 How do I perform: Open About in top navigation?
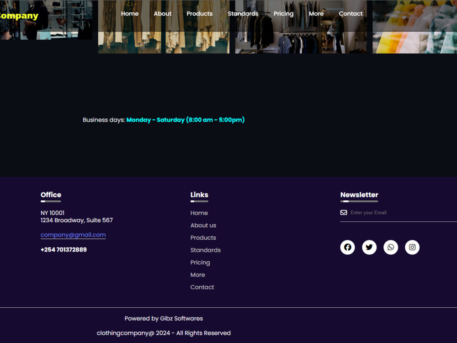click(x=163, y=14)
